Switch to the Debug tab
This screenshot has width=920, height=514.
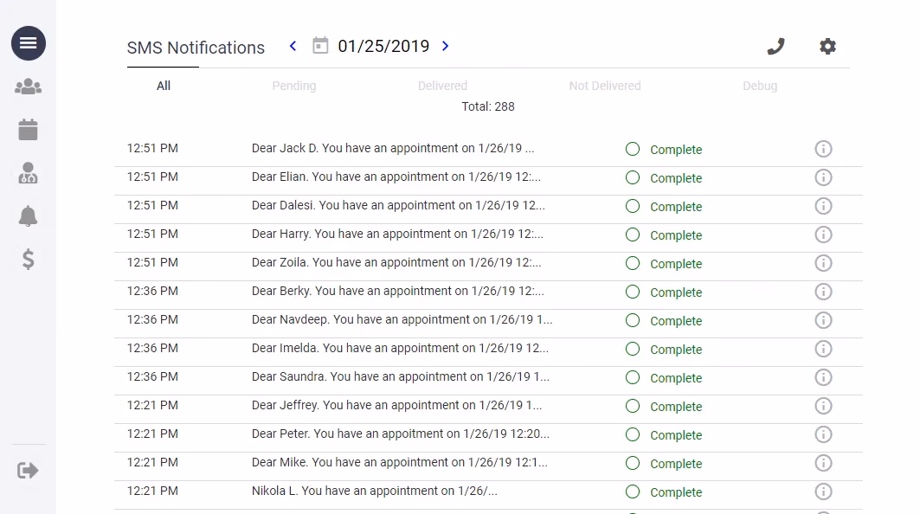click(760, 86)
